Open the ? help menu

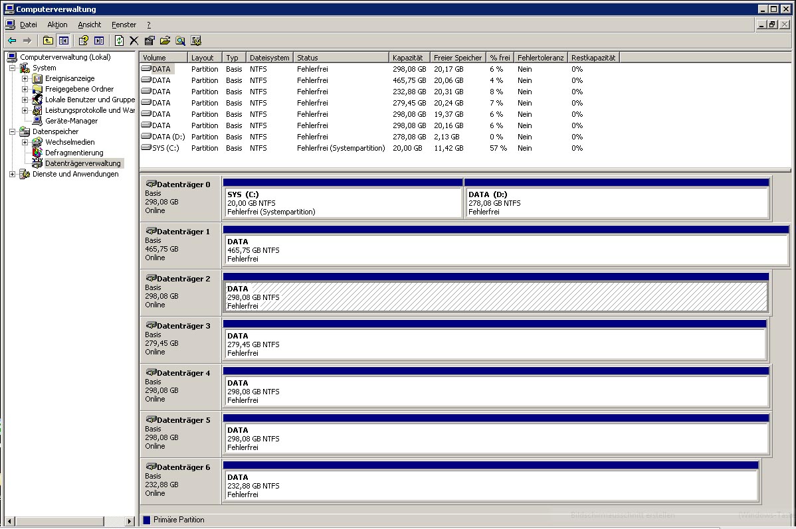pyautogui.click(x=149, y=25)
